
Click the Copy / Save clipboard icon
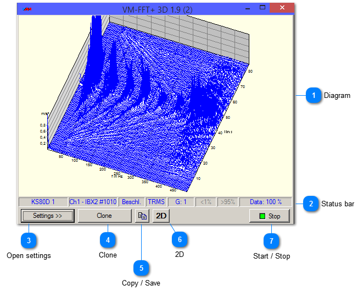pyautogui.click(x=142, y=216)
